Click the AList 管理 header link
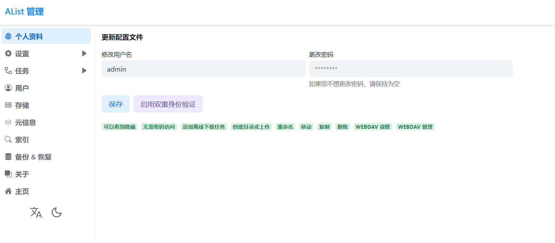This screenshot has width=555, height=243. (24, 12)
